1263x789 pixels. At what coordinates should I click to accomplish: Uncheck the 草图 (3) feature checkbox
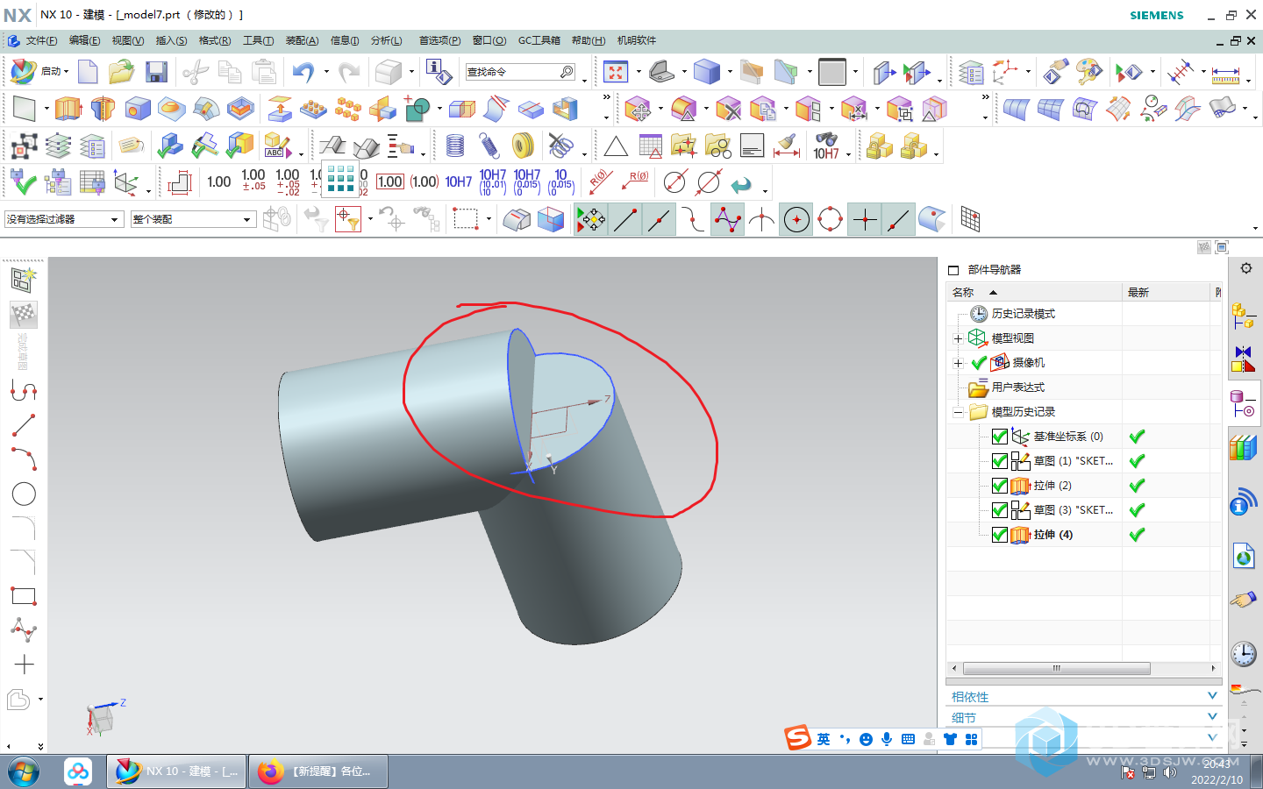coord(999,510)
